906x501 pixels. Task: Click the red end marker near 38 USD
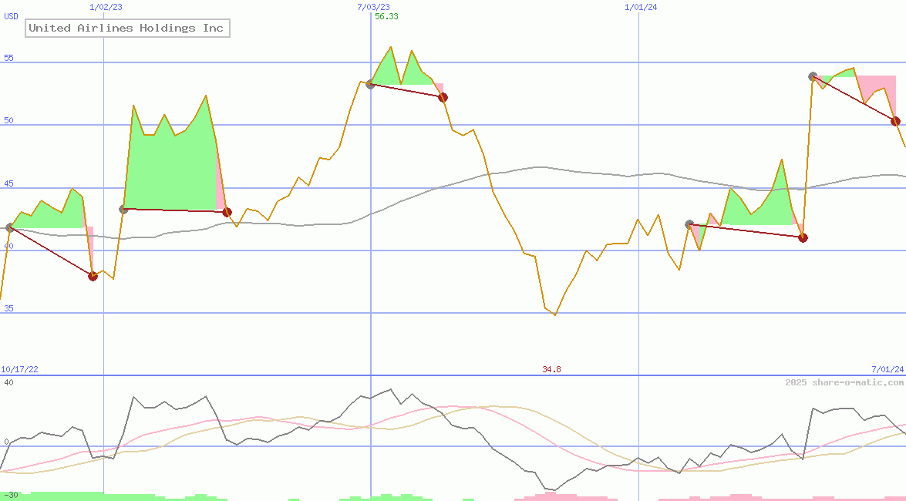click(93, 276)
